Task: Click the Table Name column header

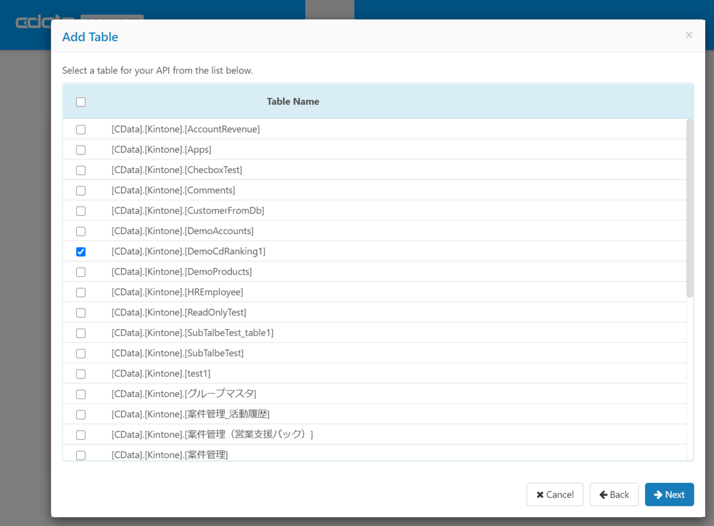Action: point(293,102)
